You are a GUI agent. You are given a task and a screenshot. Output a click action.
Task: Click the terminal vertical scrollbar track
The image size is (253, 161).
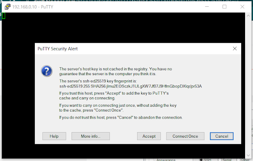pyautogui.click(x=248, y=85)
